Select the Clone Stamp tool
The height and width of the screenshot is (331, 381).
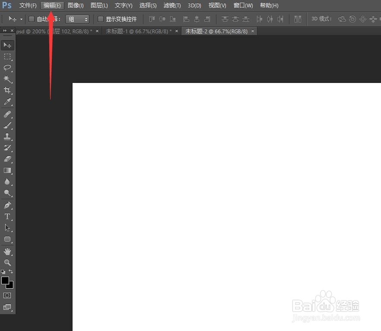pyautogui.click(x=7, y=137)
